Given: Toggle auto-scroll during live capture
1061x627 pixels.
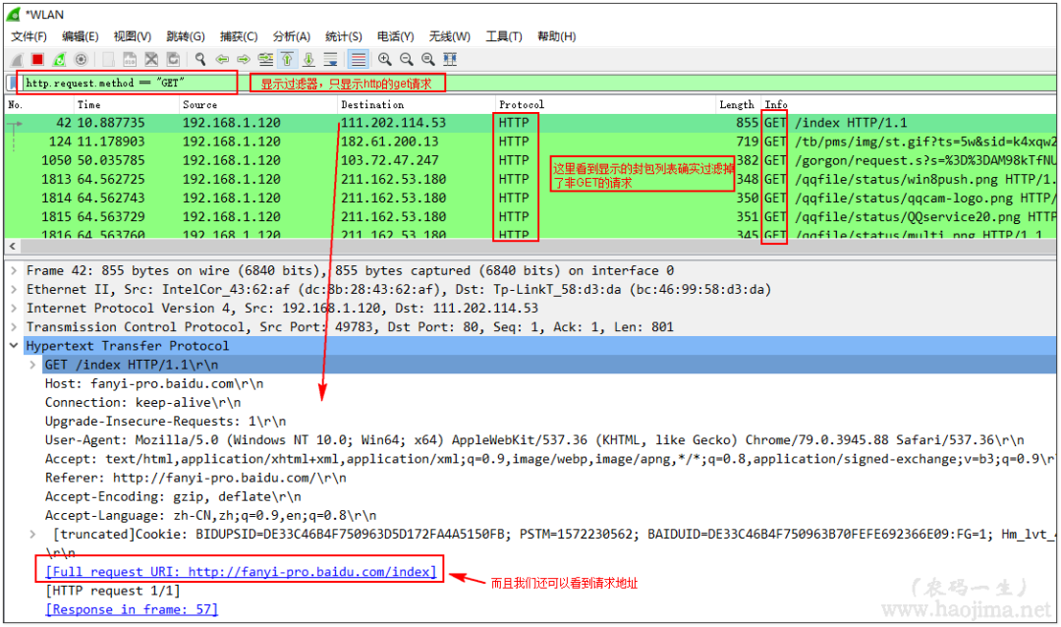Looking at the screenshot, I should pos(332,59).
